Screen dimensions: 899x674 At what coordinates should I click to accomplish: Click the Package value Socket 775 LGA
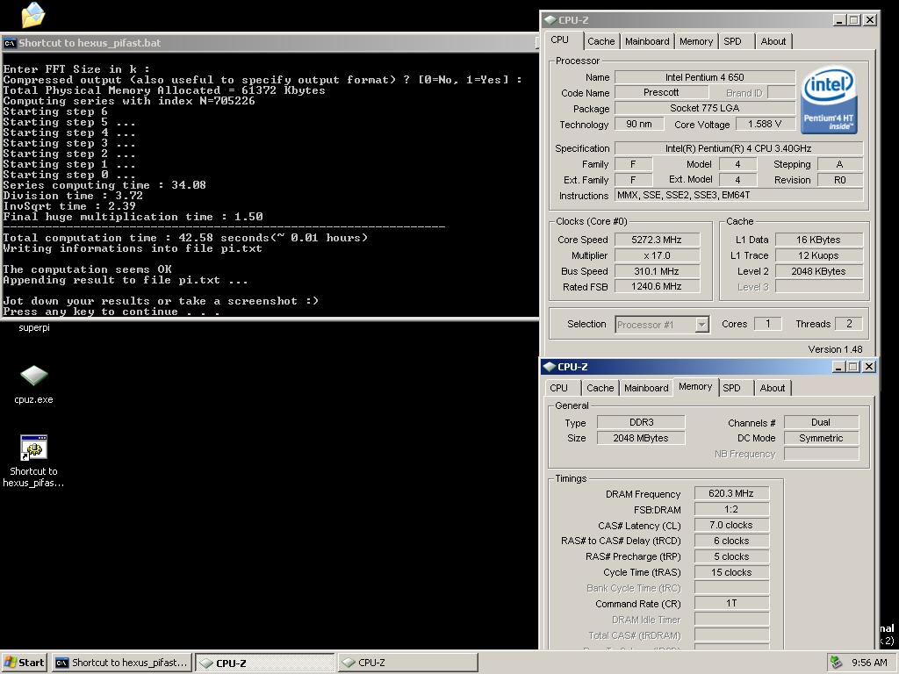point(705,108)
